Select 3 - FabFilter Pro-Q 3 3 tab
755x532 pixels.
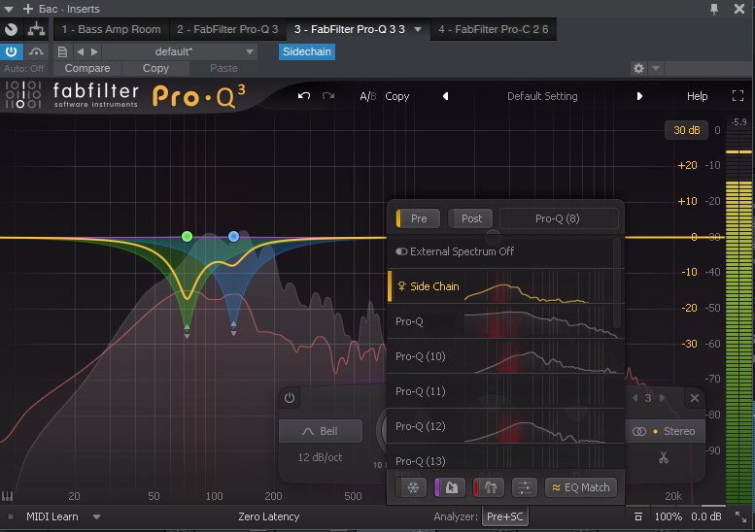tap(350, 29)
